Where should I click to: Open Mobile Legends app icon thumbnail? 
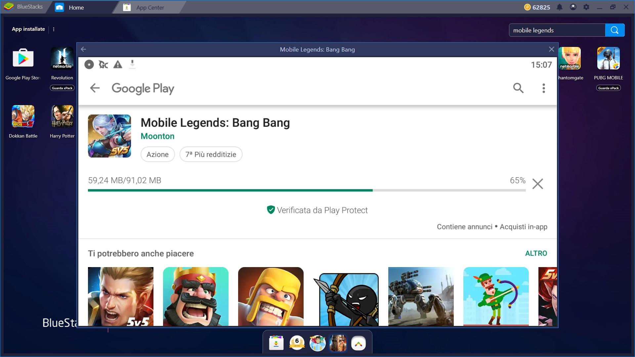tap(109, 136)
